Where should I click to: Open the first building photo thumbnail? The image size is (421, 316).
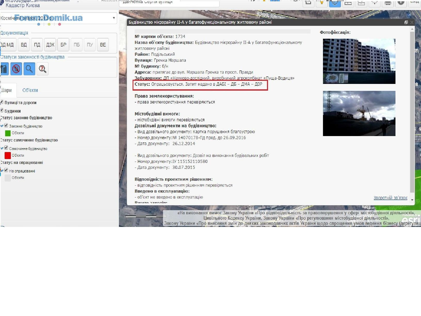coord(359,61)
